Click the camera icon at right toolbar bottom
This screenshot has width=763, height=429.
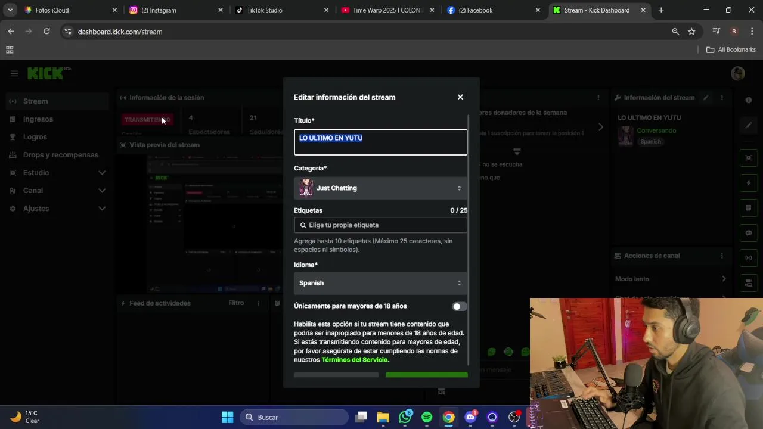[749, 283]
